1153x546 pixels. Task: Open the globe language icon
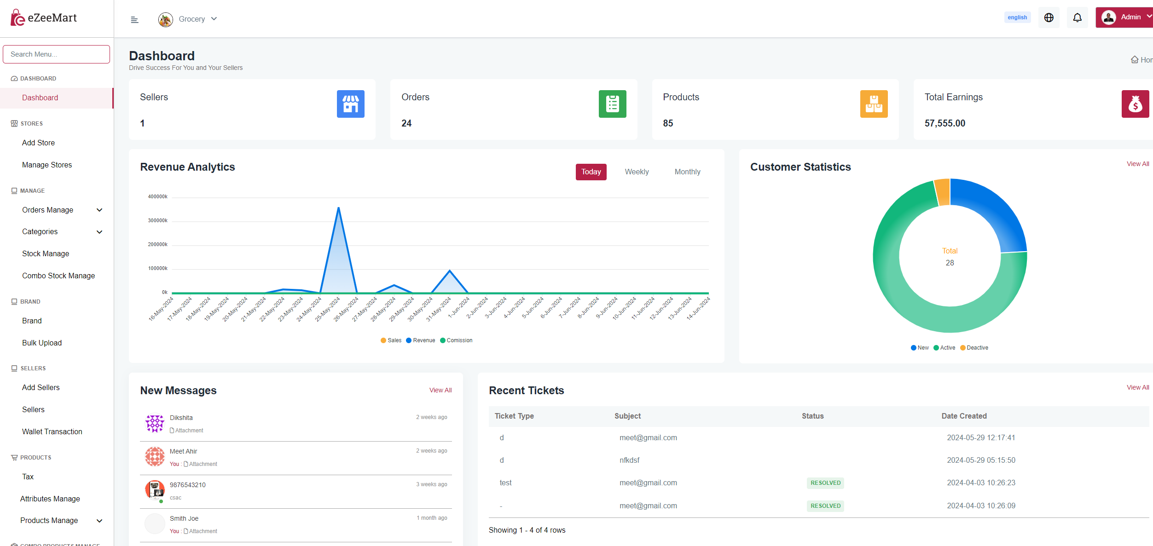tap(1049, 17)
